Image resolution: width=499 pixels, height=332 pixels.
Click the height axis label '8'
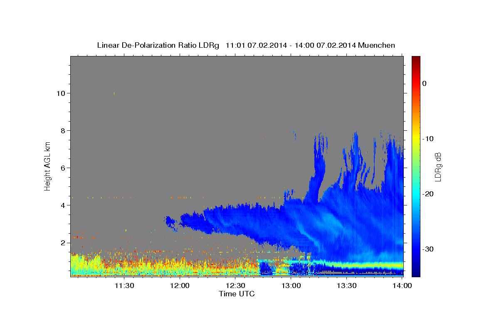click(x=63, y=131)
